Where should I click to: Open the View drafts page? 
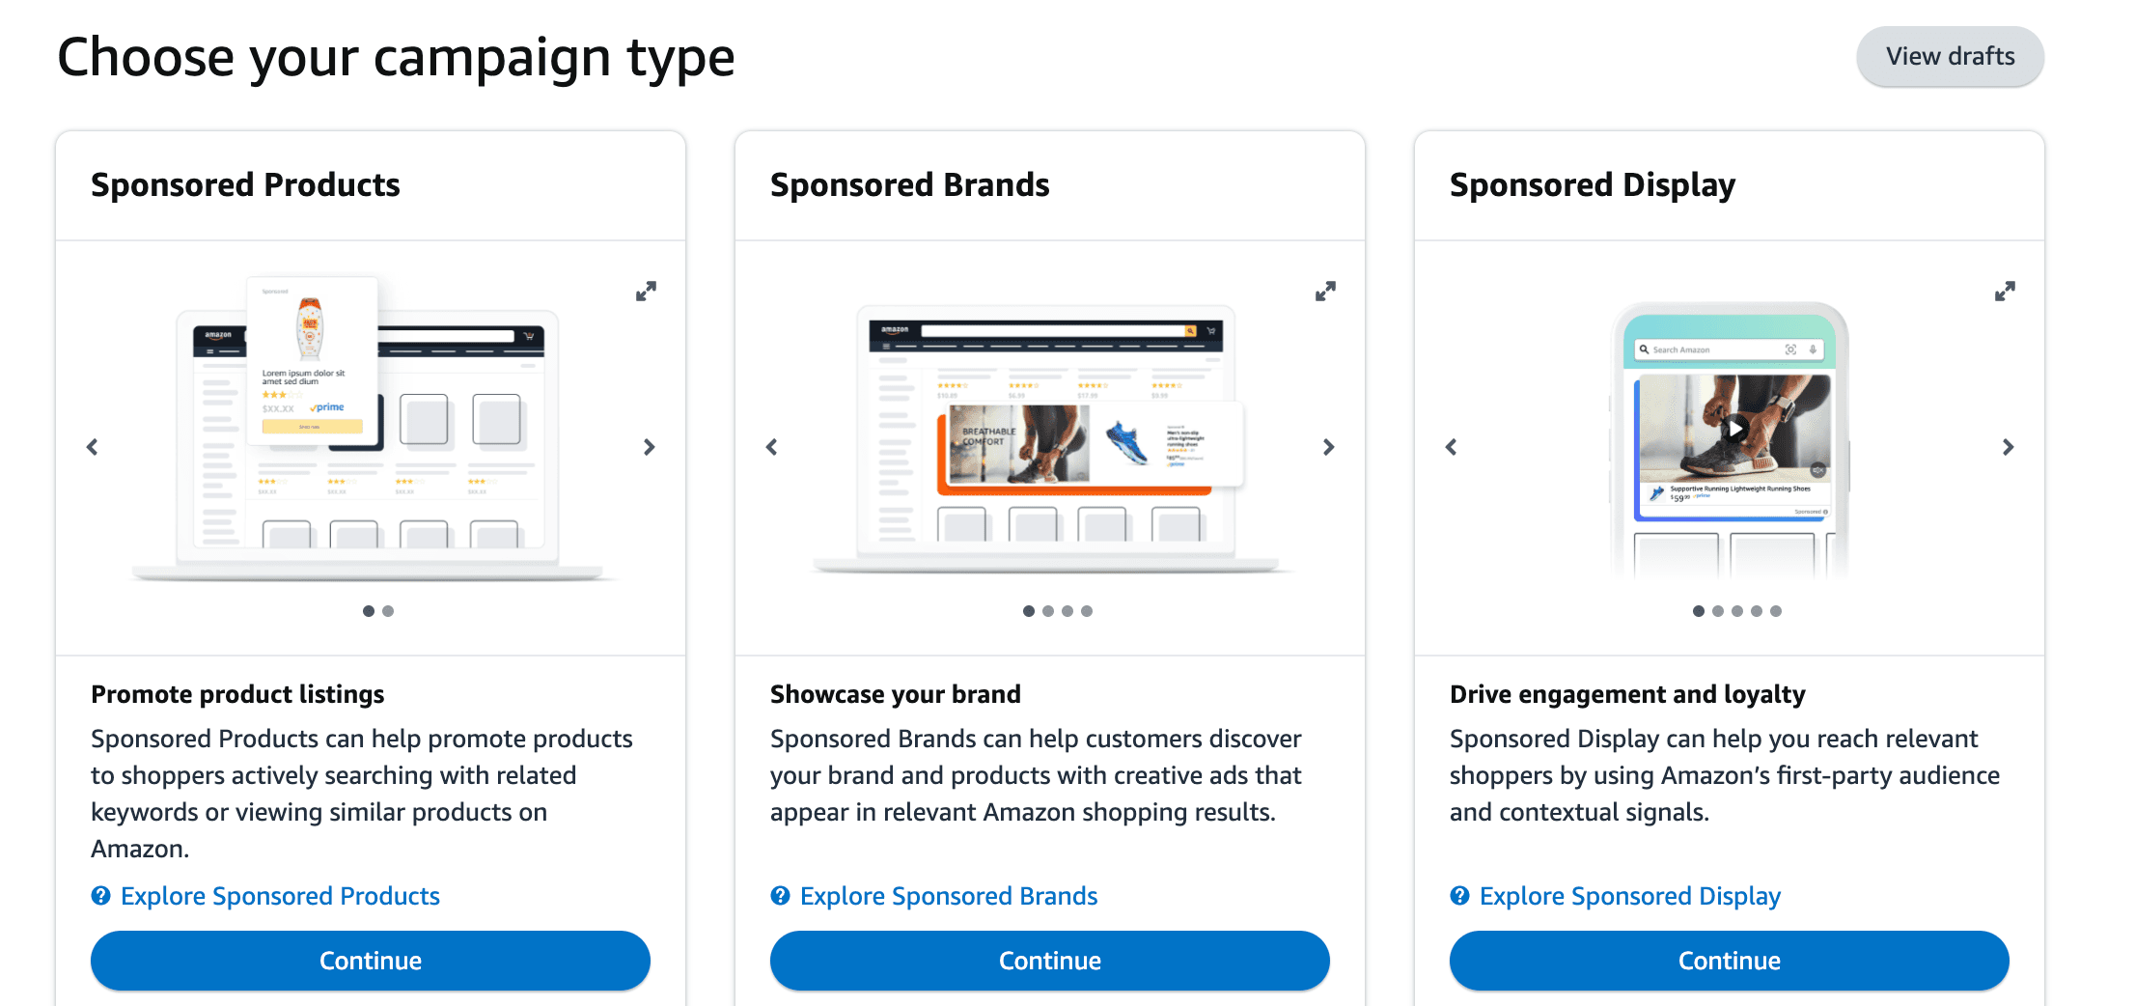pyautogui.click(x=1950, y=56)
